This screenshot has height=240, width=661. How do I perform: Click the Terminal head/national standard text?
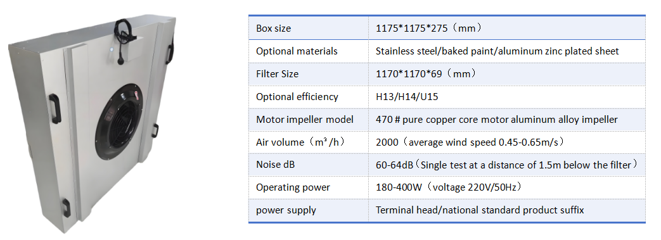[480, 210]
